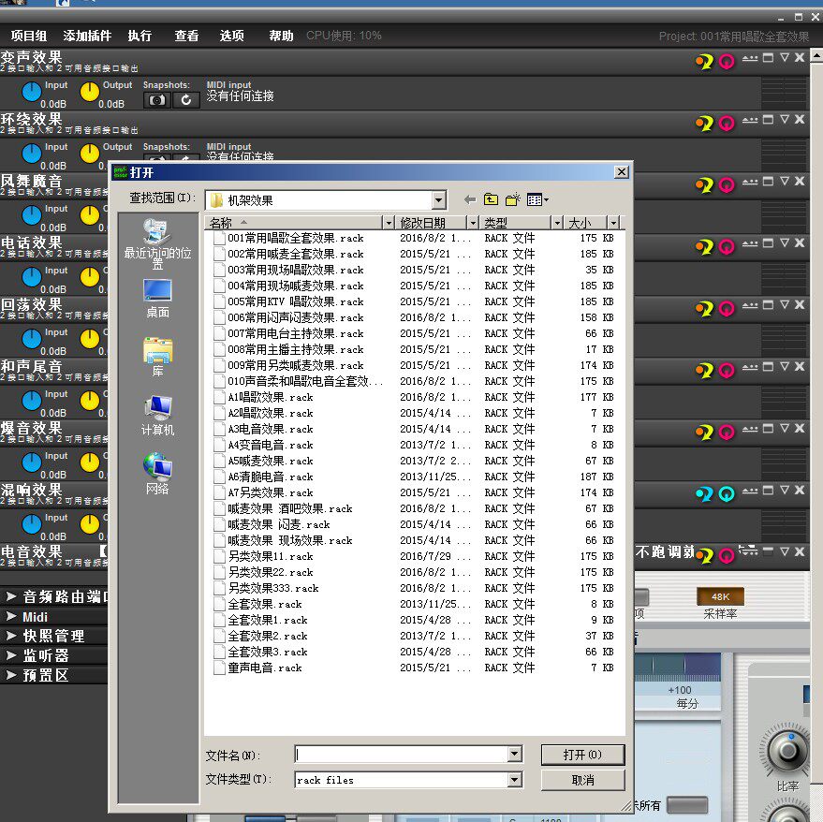Click the dotted-line icon on 变声效果 row
This screenshot has height=822, width=823.
(750, 58)
